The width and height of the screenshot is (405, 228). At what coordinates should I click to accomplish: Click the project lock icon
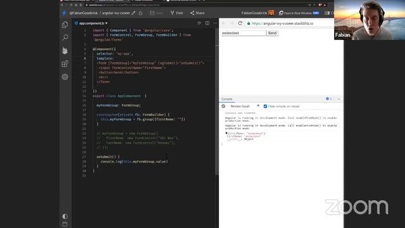[x=140, y=13]
